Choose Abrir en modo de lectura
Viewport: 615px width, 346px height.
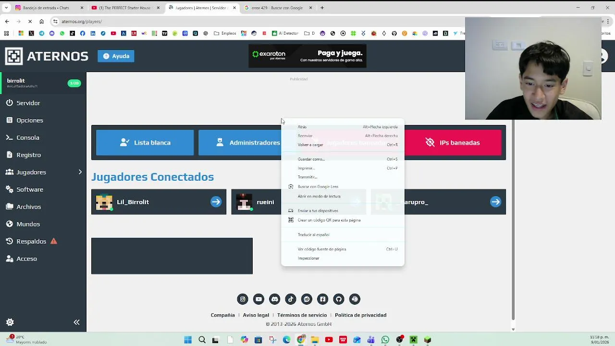click(x=343, y=196)
